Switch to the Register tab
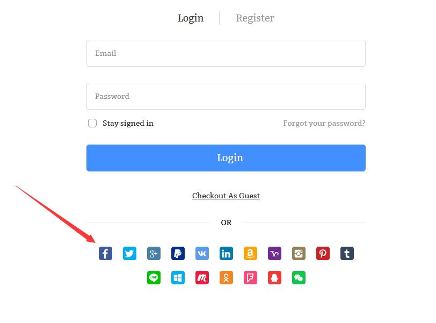The width and height of the screenshot is (436, 323). coord(255,18)
